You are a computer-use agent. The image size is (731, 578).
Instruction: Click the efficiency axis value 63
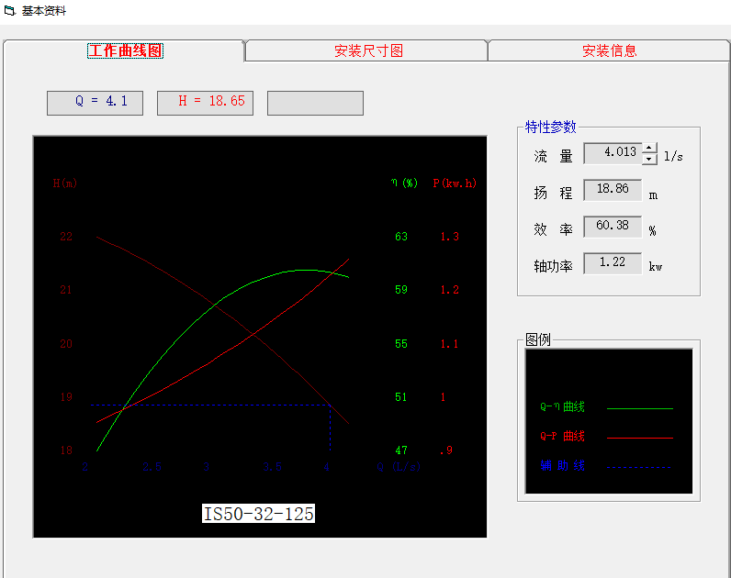[401, 236]
